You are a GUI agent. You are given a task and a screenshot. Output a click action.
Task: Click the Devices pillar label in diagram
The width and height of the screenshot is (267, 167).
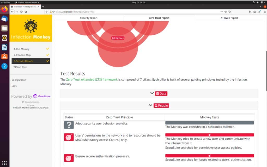click(x=118, y=38)
